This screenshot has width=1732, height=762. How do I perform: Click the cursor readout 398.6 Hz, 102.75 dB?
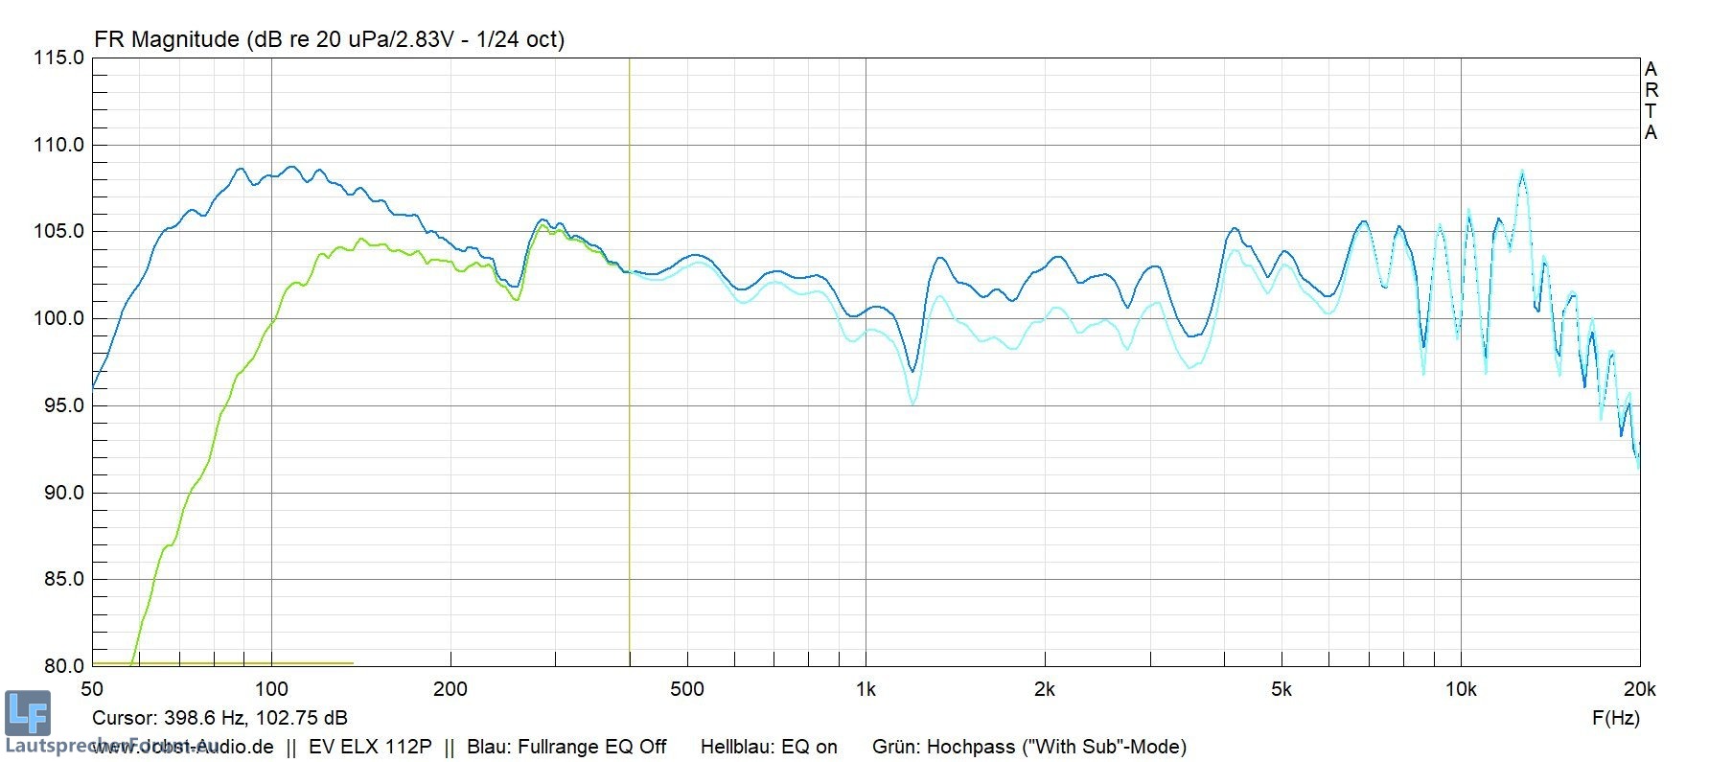click(219, 718)
